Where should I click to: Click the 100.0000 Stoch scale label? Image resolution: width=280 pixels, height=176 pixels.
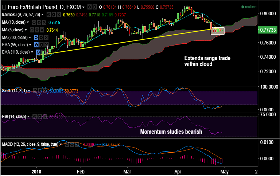click(269, 87)
